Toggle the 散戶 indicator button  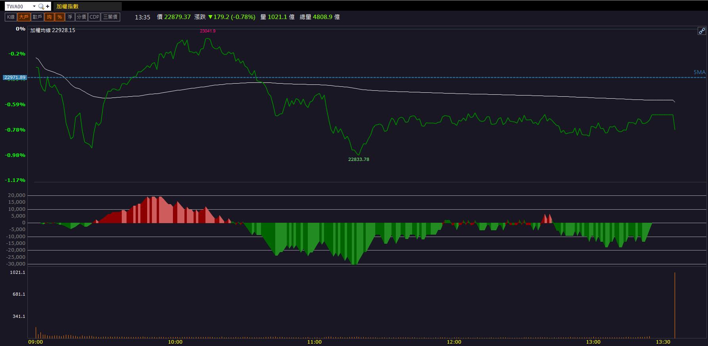pos(37,17)
